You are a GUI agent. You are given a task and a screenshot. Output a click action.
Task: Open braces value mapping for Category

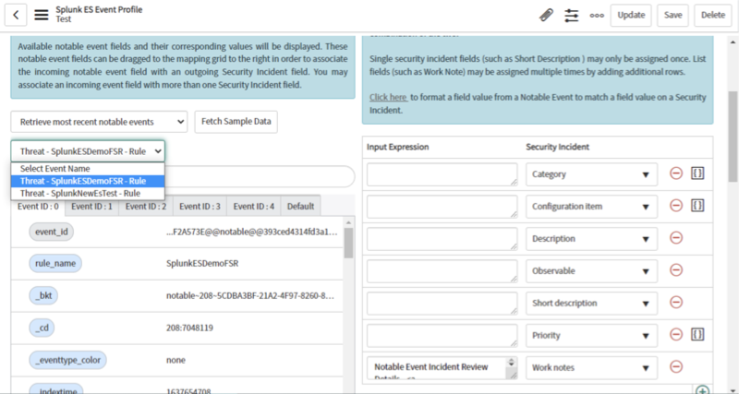click(697, 173)
